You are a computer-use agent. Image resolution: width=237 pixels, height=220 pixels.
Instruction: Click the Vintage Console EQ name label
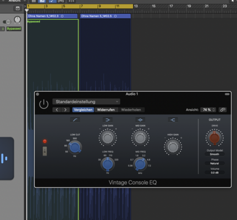pos(133,183)
